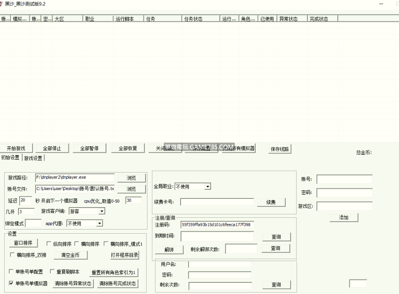The width and height of the screenshot is (399, 294).
Task: Pause everything using 全部暂停
Action: point(89,148)
